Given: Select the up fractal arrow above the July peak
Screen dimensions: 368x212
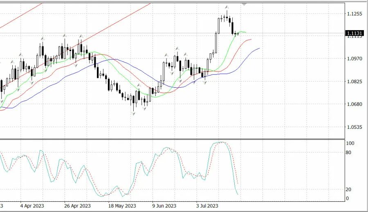Looking at the screenshot, I should click(x=227, y=7).
